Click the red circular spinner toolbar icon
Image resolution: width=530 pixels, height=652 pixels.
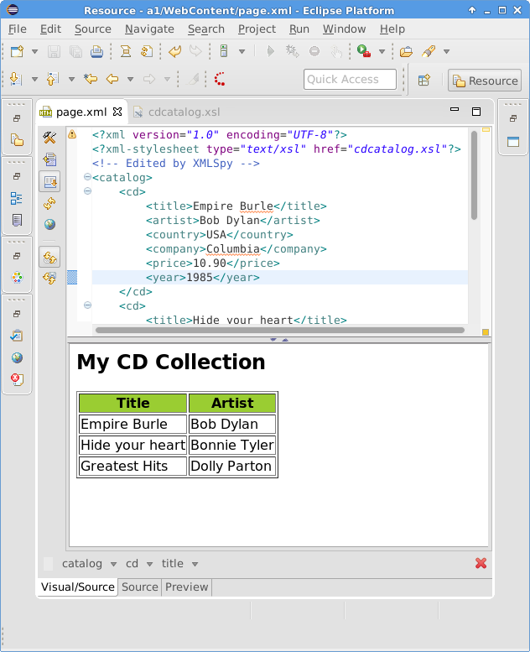click(220, 80)
